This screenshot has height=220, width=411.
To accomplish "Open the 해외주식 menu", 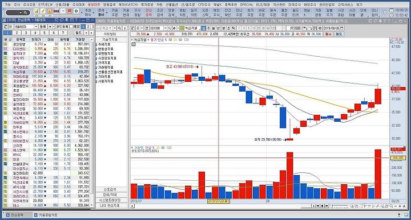I will (310, 5).
